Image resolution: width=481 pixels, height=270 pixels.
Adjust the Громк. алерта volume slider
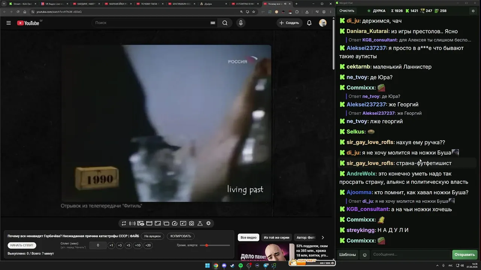[215, 245]
